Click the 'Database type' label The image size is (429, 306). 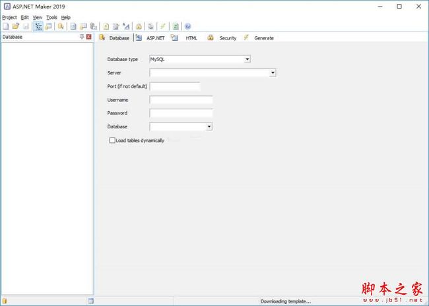[x=122, y=59]
